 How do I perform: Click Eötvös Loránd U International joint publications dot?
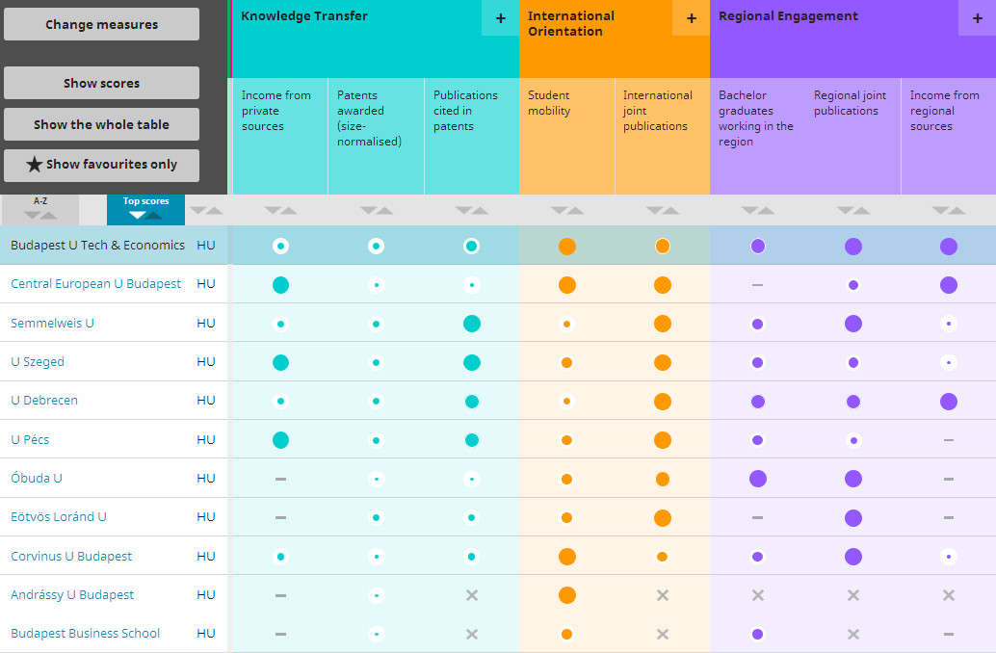tap(663, 518)
